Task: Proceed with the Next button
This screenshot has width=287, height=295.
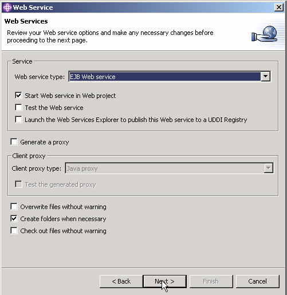Action: click(164, 281)
